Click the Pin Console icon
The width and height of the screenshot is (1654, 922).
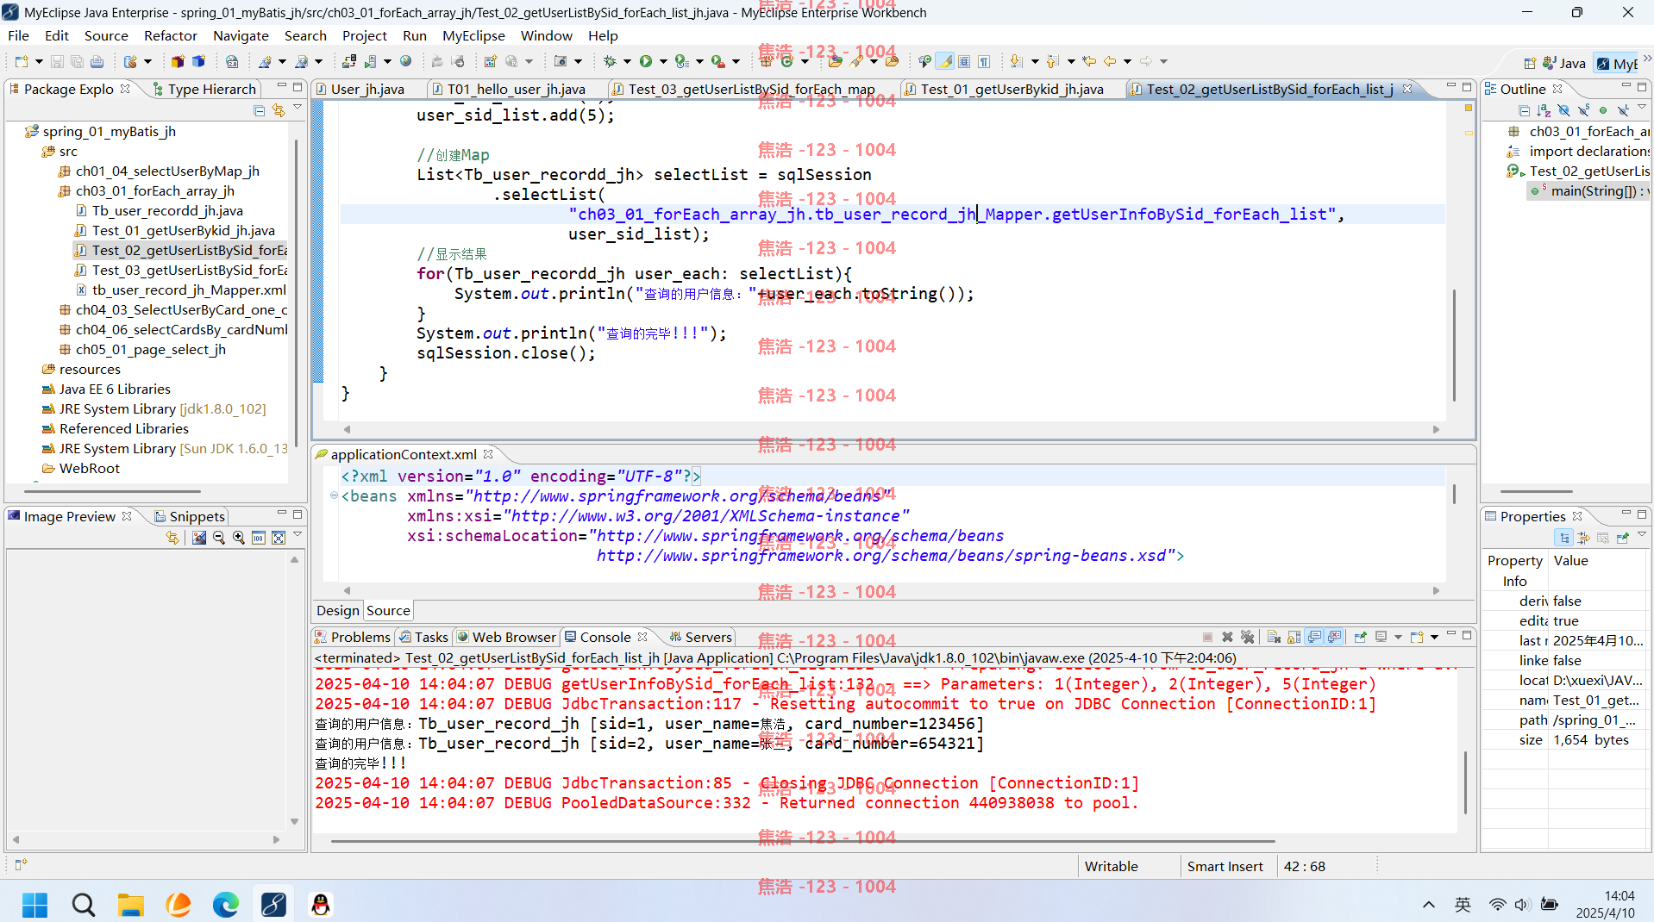pos(1360,637)
